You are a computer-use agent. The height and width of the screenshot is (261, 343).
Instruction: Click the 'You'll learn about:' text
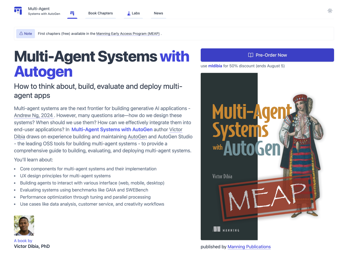pyautogui.click(x=34, y=160)
